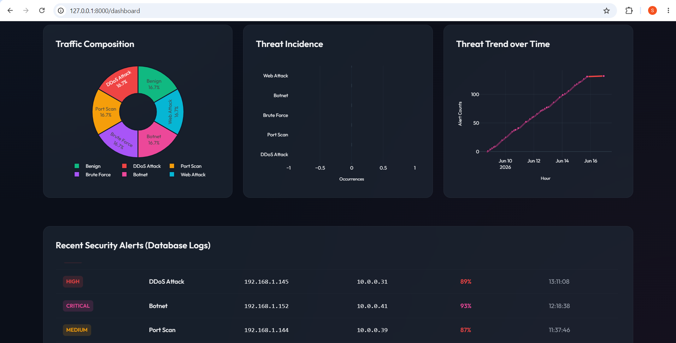View site information icon in address bar
676x343 pixels.
coord(61,11)
